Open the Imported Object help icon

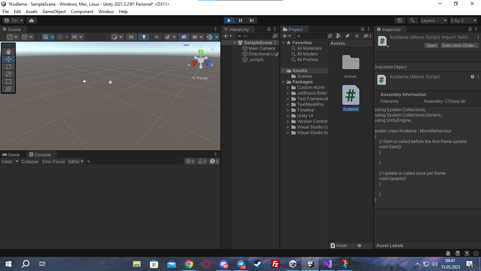[473, 77]
